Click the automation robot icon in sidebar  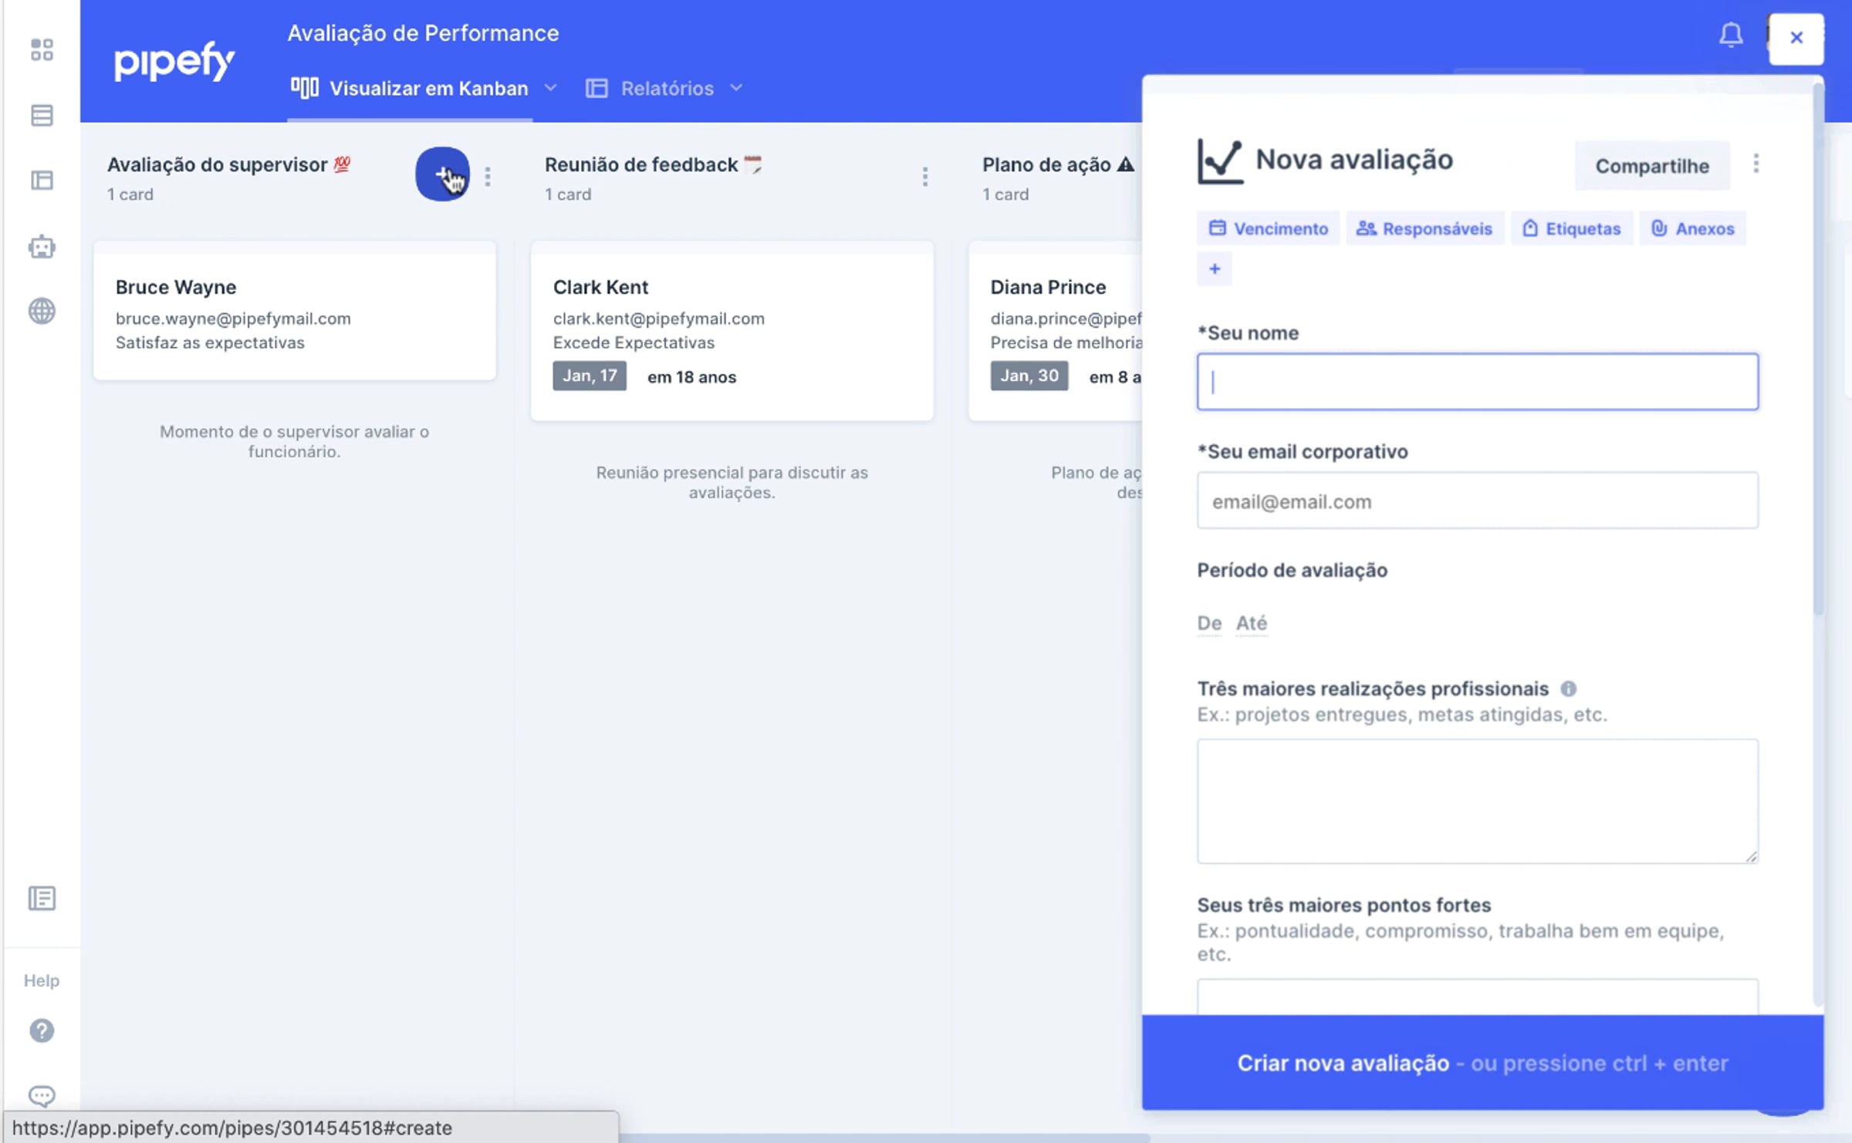42,247
